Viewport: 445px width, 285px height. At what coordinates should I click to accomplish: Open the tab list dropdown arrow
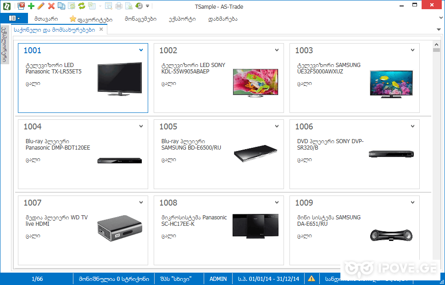[x=439, y=29]
